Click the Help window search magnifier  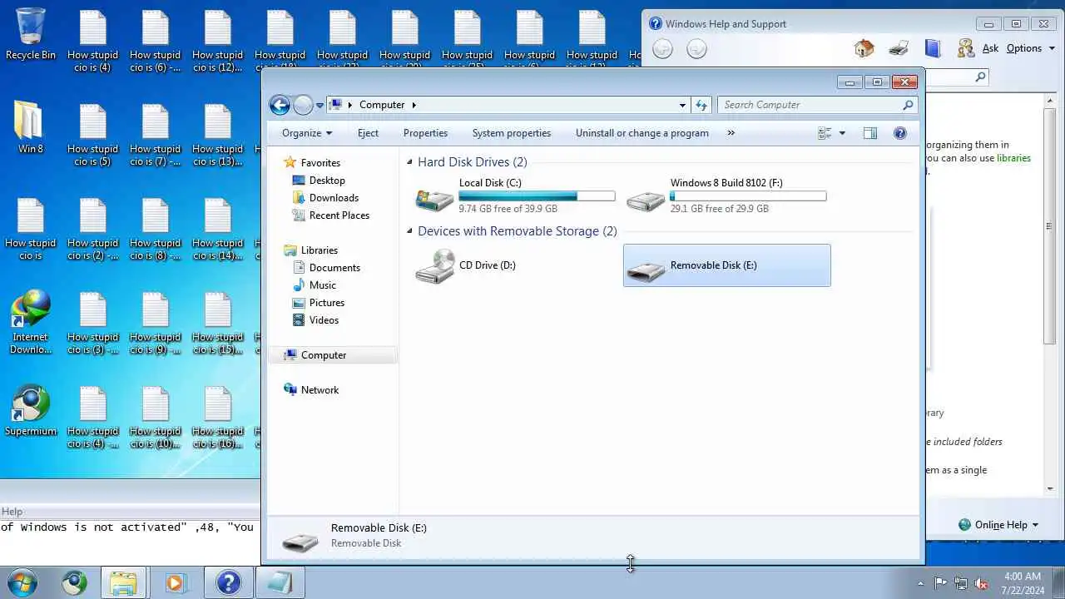[x=980, y=77]
